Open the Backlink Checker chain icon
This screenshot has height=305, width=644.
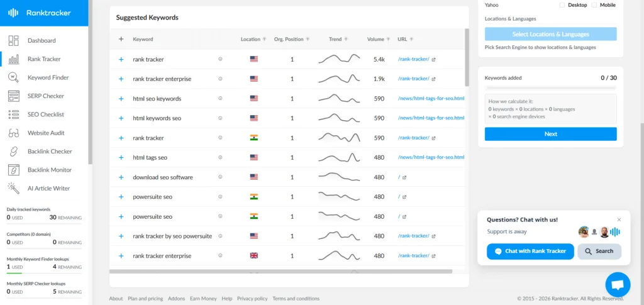click(14, 152)
